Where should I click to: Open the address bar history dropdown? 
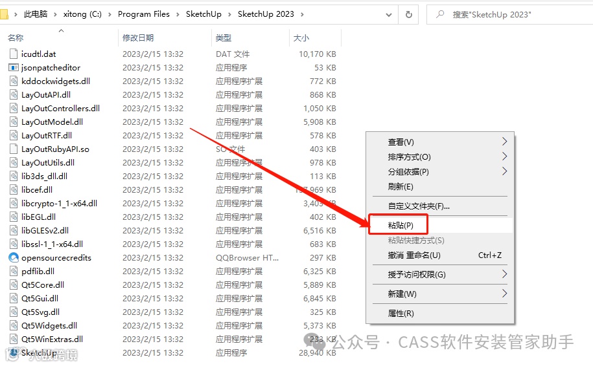click(x=388, y=15)
